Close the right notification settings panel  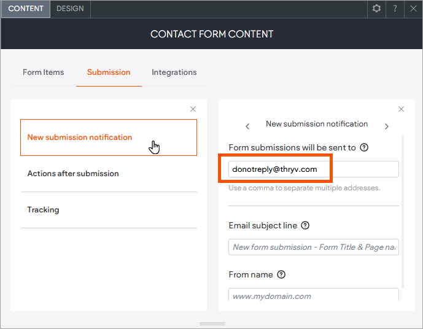point(401,109)
